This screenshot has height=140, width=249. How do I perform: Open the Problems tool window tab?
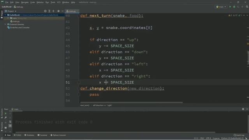pyautogui.click(x=29, y=135)
